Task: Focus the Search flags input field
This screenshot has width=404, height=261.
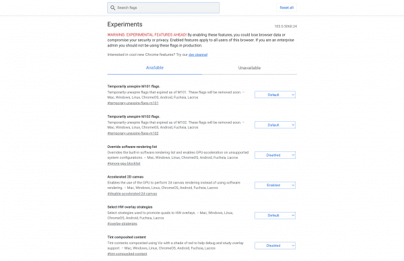Action: tap(164, 7)
